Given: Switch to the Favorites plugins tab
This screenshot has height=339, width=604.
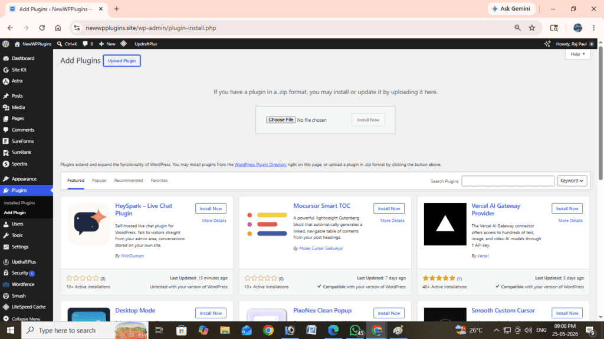Looking at the screenshot, I should click(x=159, y=180).
